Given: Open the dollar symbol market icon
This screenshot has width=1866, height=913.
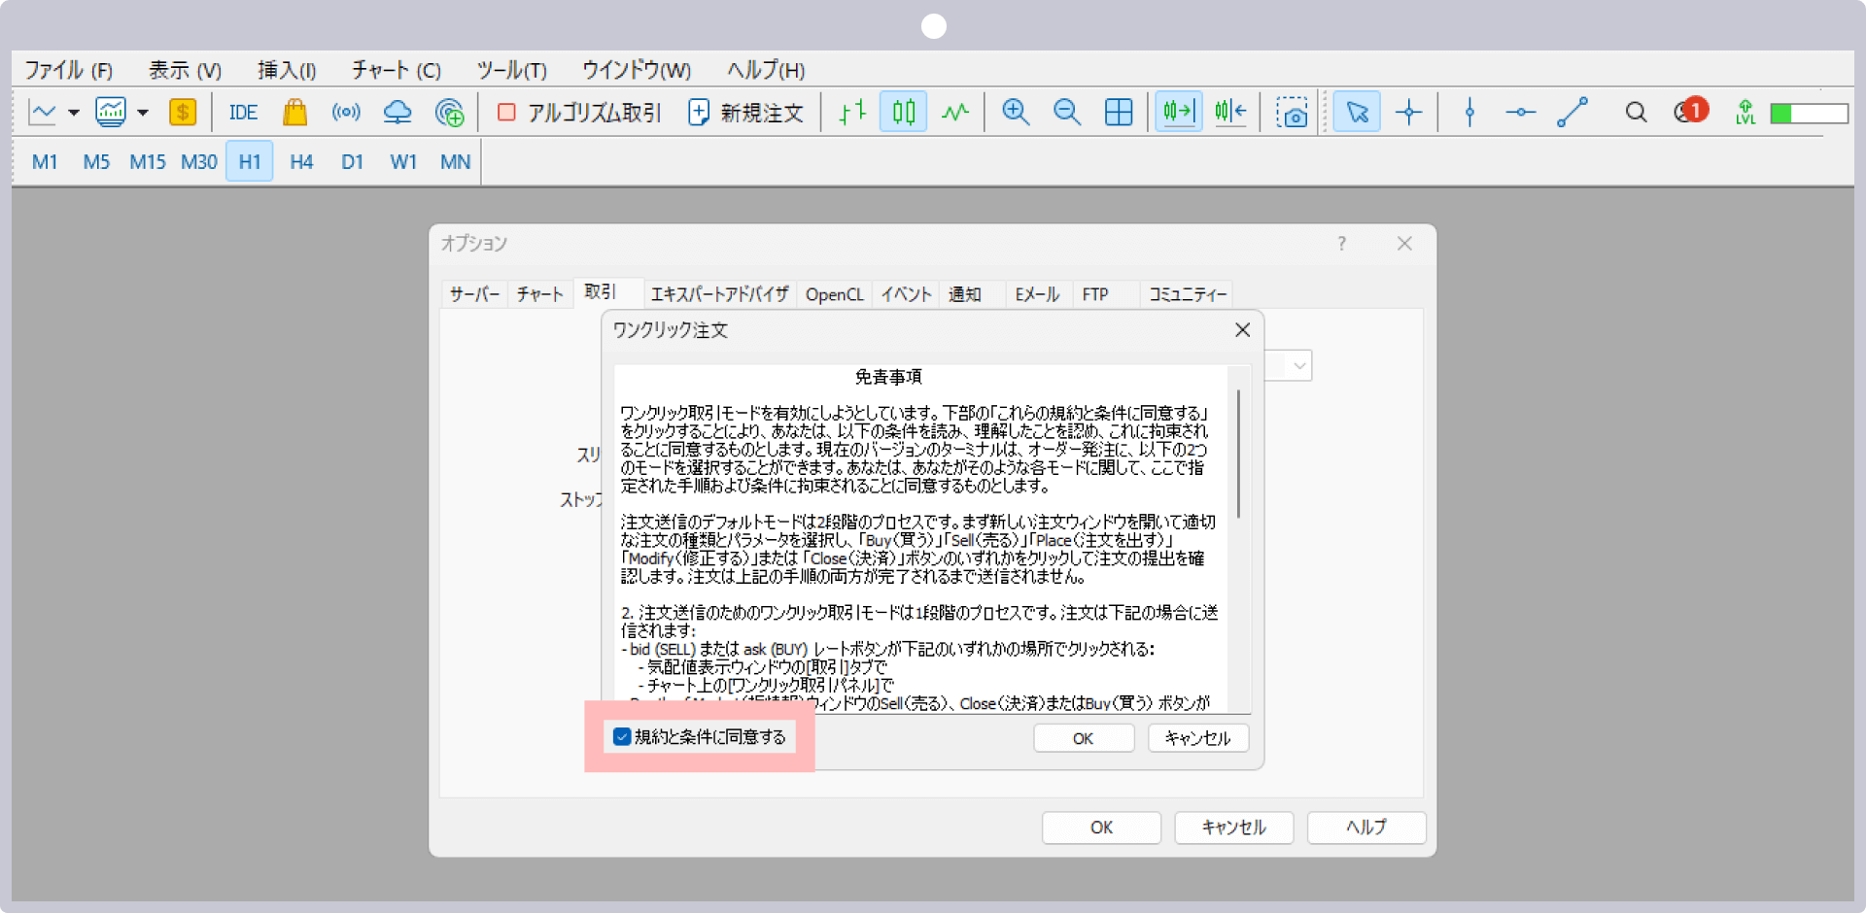Looking at the screenshot, I should point(183,113).
